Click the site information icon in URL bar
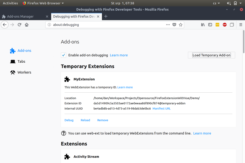This screenshot has width=245, height=163. 49,25
